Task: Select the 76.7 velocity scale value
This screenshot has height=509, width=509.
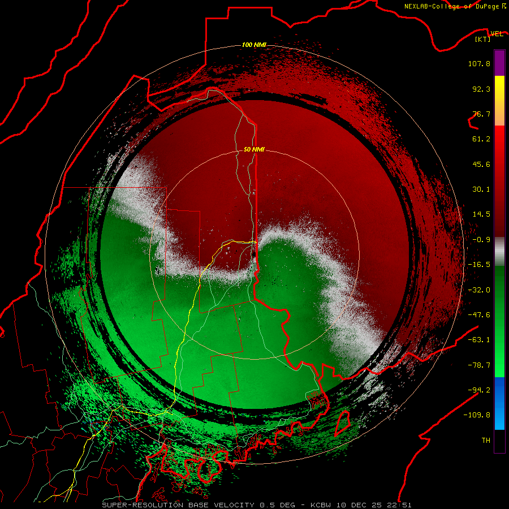Action: point(481,114)
